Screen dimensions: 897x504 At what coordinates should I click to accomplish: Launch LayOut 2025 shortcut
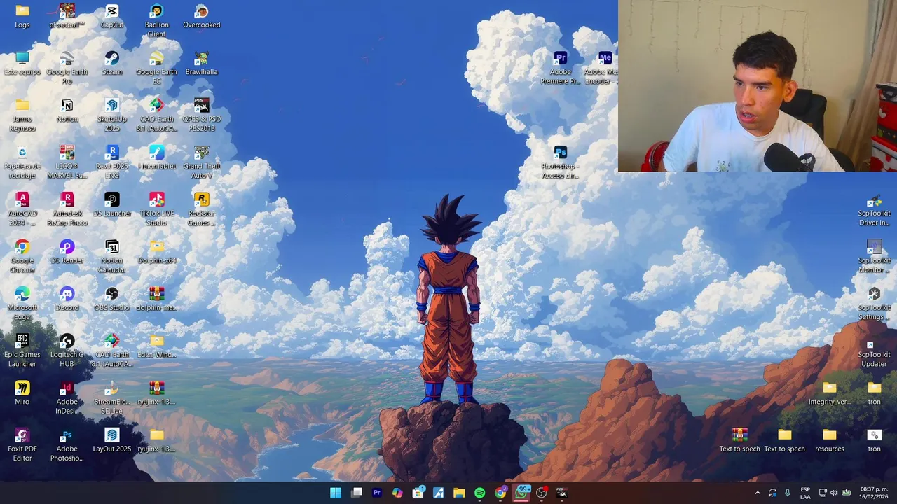112,440
